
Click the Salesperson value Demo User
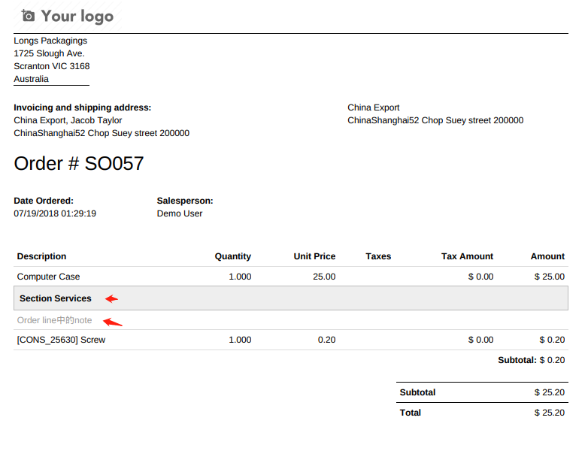(180, 213)
